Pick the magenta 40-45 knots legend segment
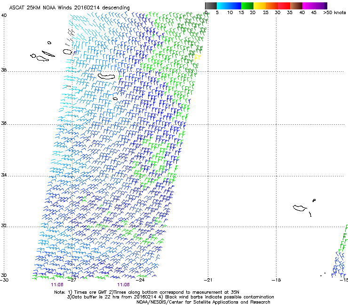 (x=308, y=6)
